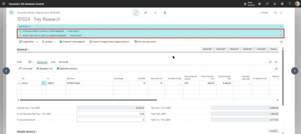
Task: Share the sales order document
Action: pos(146,13)
